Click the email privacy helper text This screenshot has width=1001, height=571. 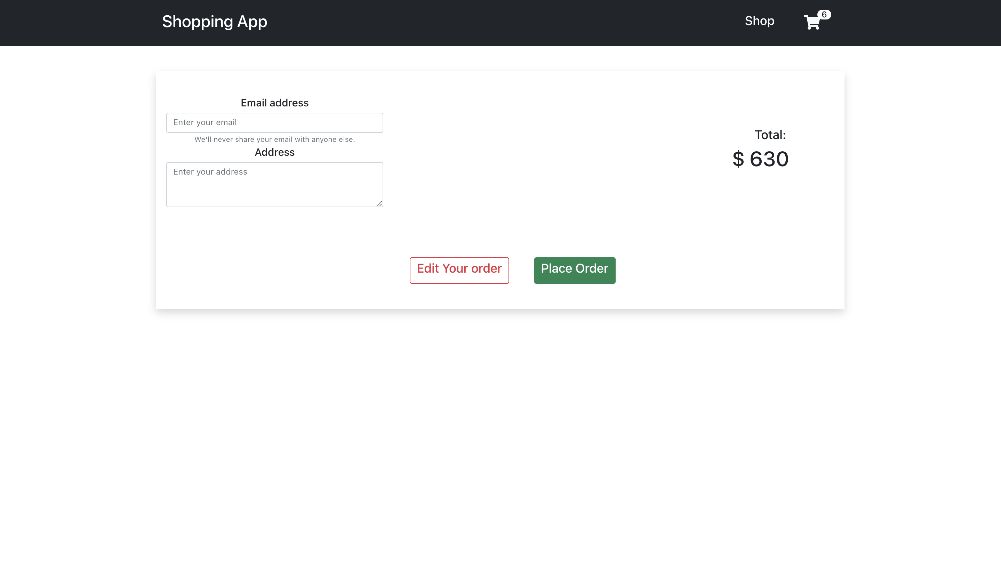[274, 139]
